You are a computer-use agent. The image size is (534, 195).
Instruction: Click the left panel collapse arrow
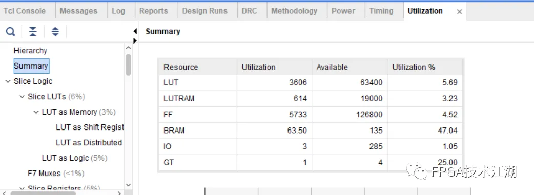[x=135, y=31]
